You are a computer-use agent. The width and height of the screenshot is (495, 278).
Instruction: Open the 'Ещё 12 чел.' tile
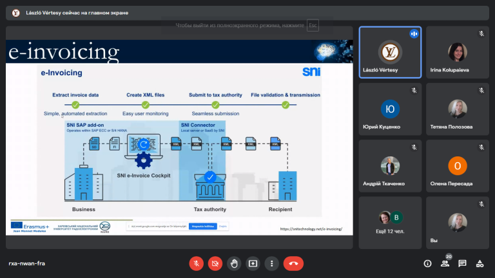point(390,223)
